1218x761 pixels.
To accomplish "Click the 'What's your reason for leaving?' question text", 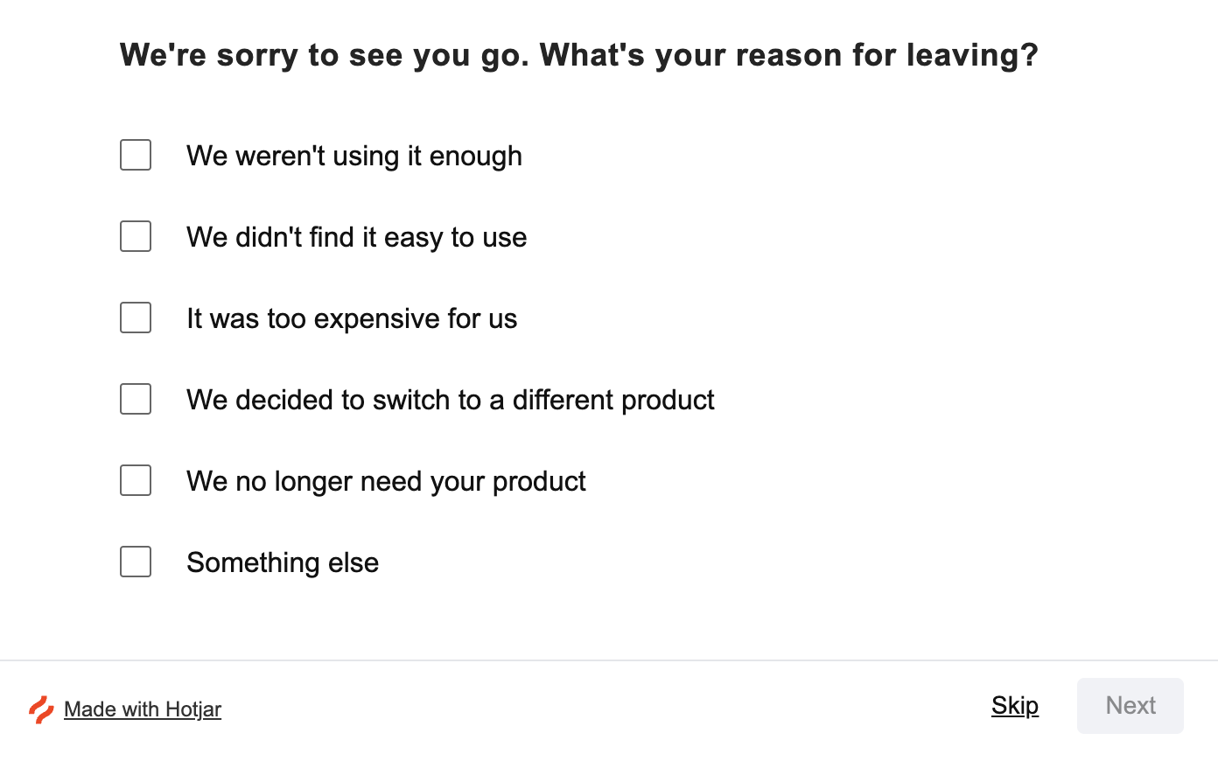I will coord(787,55).
